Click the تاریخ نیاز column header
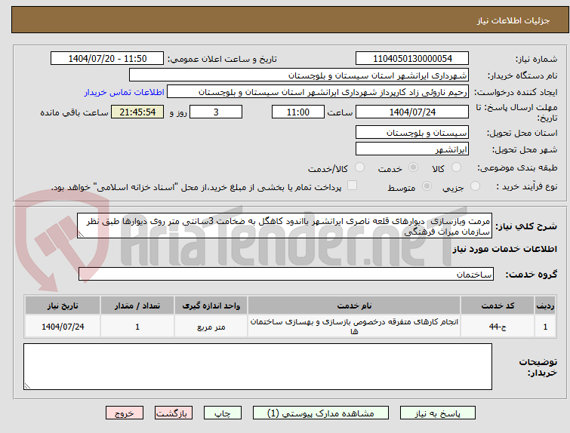 point(63,306)
